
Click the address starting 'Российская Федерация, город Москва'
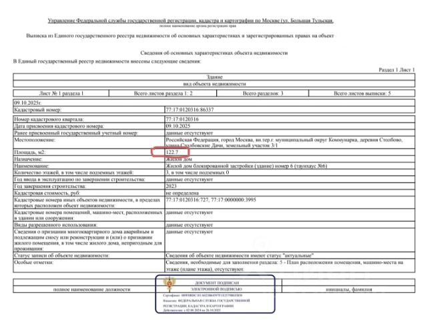tap(284, 143)
